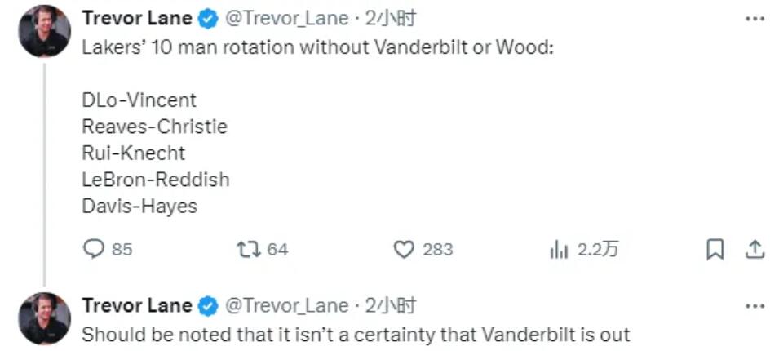
Task: Open more options on first tweet
Action: [x=755, y=18]
